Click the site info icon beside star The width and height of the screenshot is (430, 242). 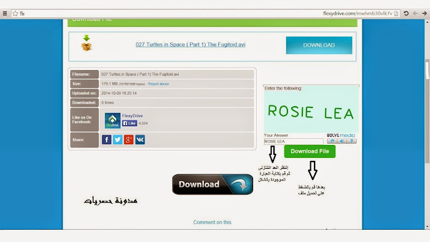tap(22, 14)
